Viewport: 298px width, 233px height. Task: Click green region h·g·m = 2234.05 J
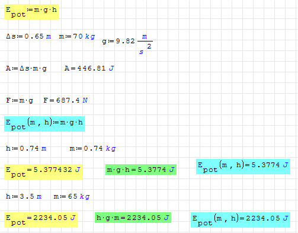click(133, 218)
